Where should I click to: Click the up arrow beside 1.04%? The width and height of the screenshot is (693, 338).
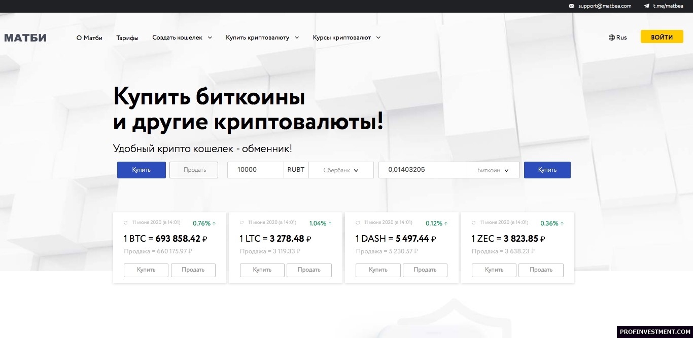click(x=330, y=223)
